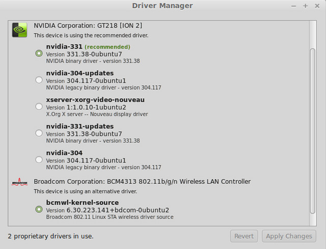The height and width of the screenshot is (249, 326).
Task: Click the Broadcom logo icon
Action: click(19, 182)
